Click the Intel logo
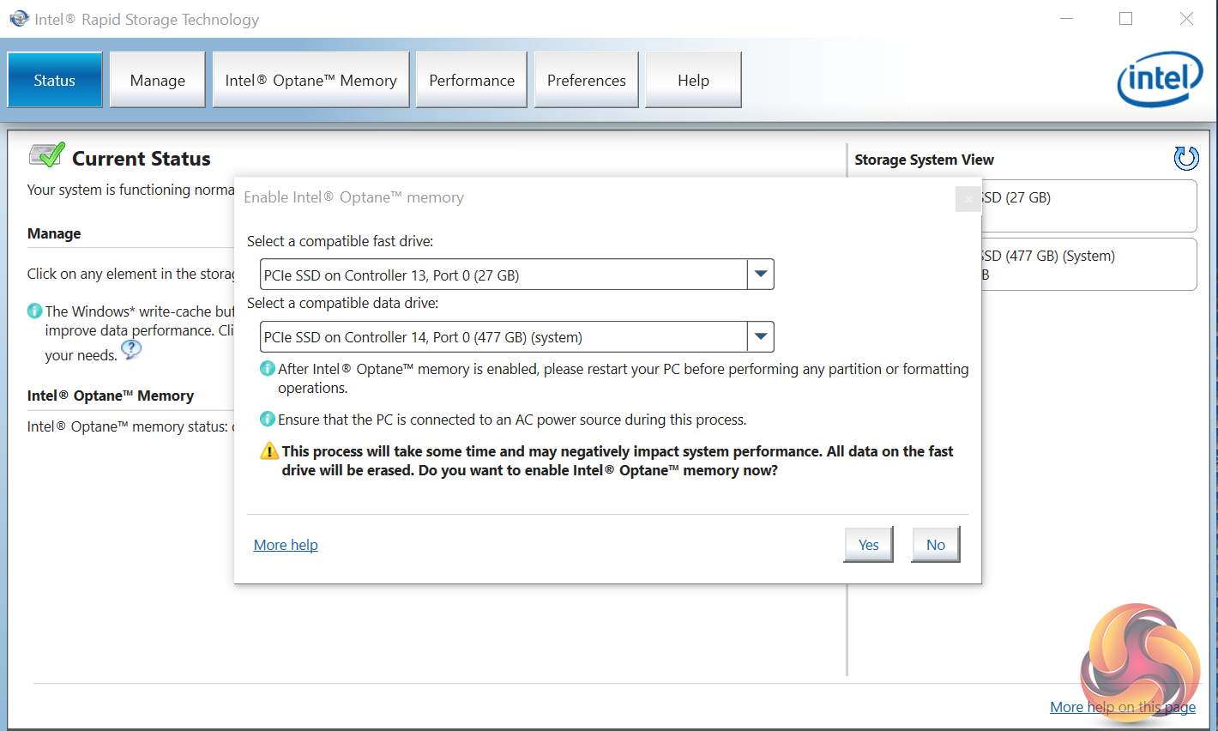Screen dimensions: 1218x731 coord(1160,79)
